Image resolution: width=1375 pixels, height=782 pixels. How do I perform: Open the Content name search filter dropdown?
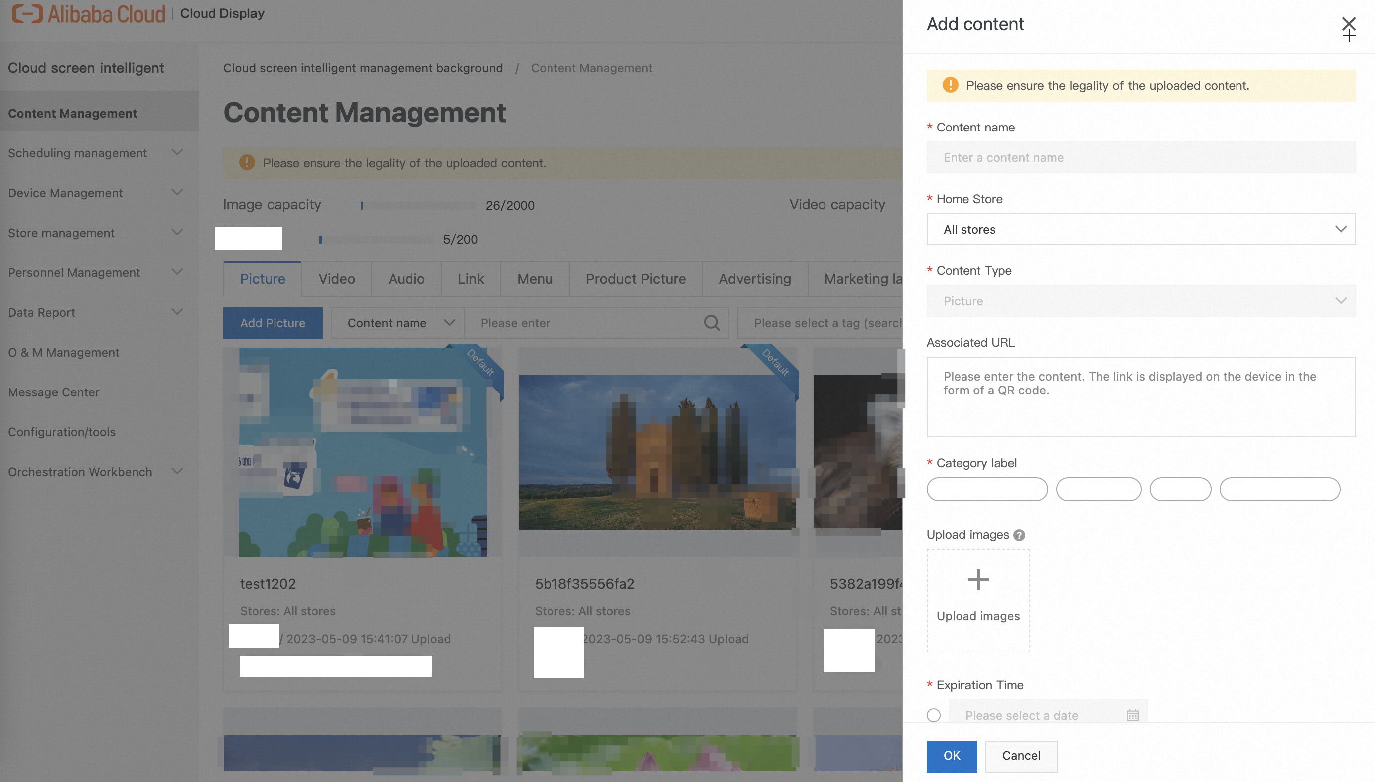(398, 323)
